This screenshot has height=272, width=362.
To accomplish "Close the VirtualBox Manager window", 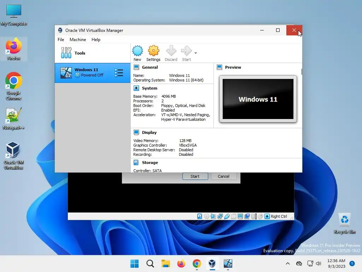I will (294, 30).
